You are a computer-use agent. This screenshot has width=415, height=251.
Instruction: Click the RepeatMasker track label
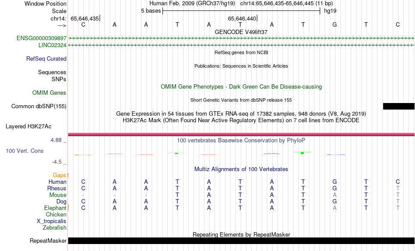click(x=48, y=241)
